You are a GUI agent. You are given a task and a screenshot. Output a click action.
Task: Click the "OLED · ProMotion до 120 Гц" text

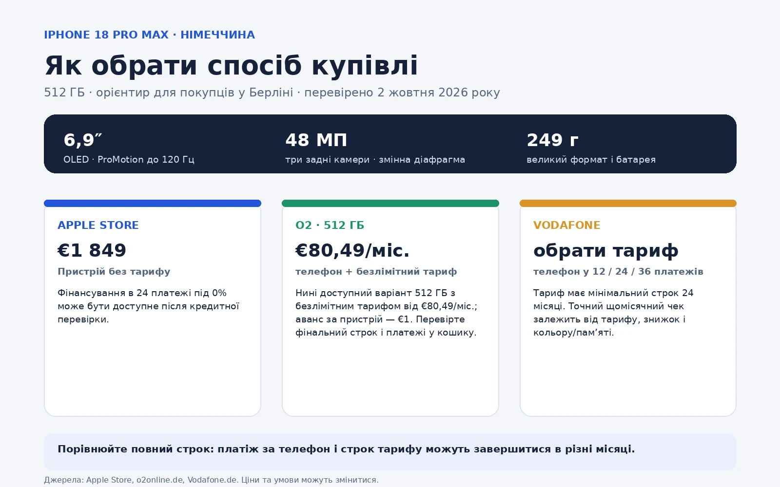[129, 160]
